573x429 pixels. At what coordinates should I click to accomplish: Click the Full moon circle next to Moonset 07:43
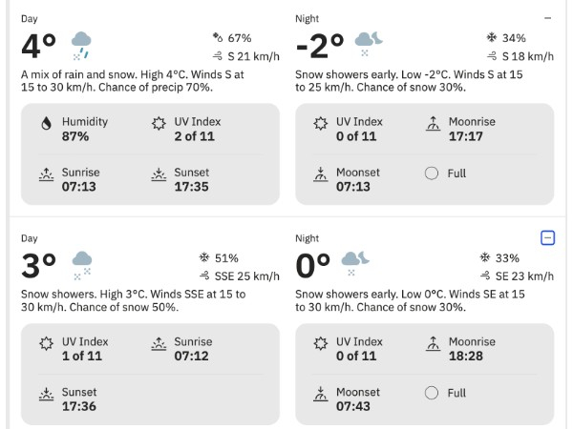[432, 393]
